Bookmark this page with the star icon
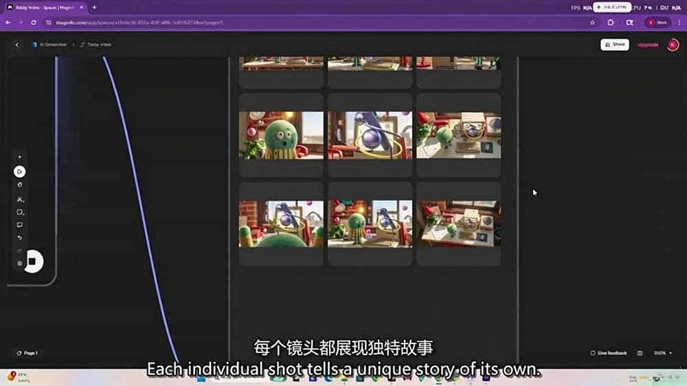This screenshot has width=687, height=386. coord(592,23)
